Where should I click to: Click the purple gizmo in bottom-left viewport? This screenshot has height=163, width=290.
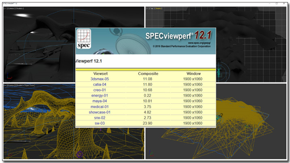click(x=80, y=154)
